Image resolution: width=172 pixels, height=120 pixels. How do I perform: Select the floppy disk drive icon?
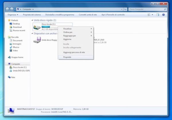[37, 40]
